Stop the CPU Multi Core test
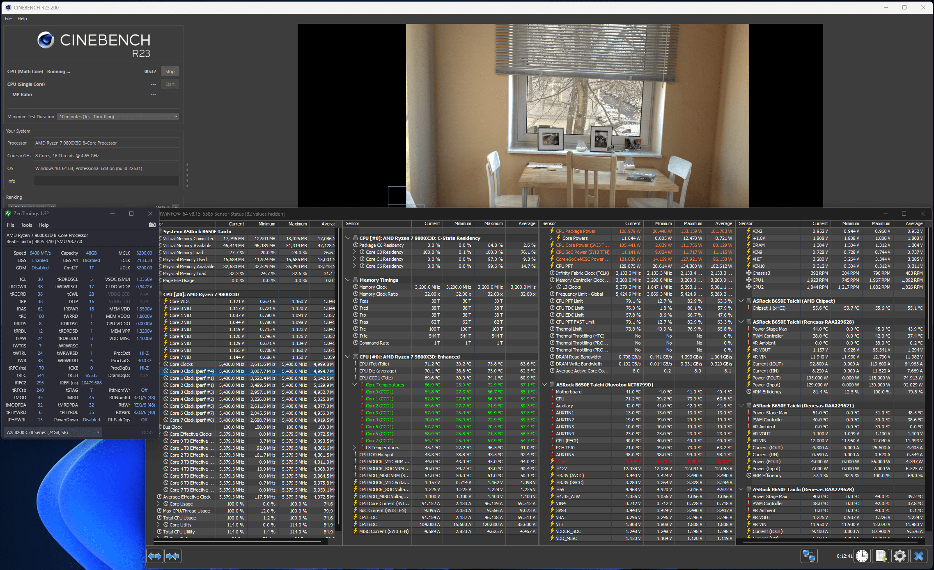Image resolution: width=934 pixels, height=570 pixels. pyautogui.click(x=170, y=71)
